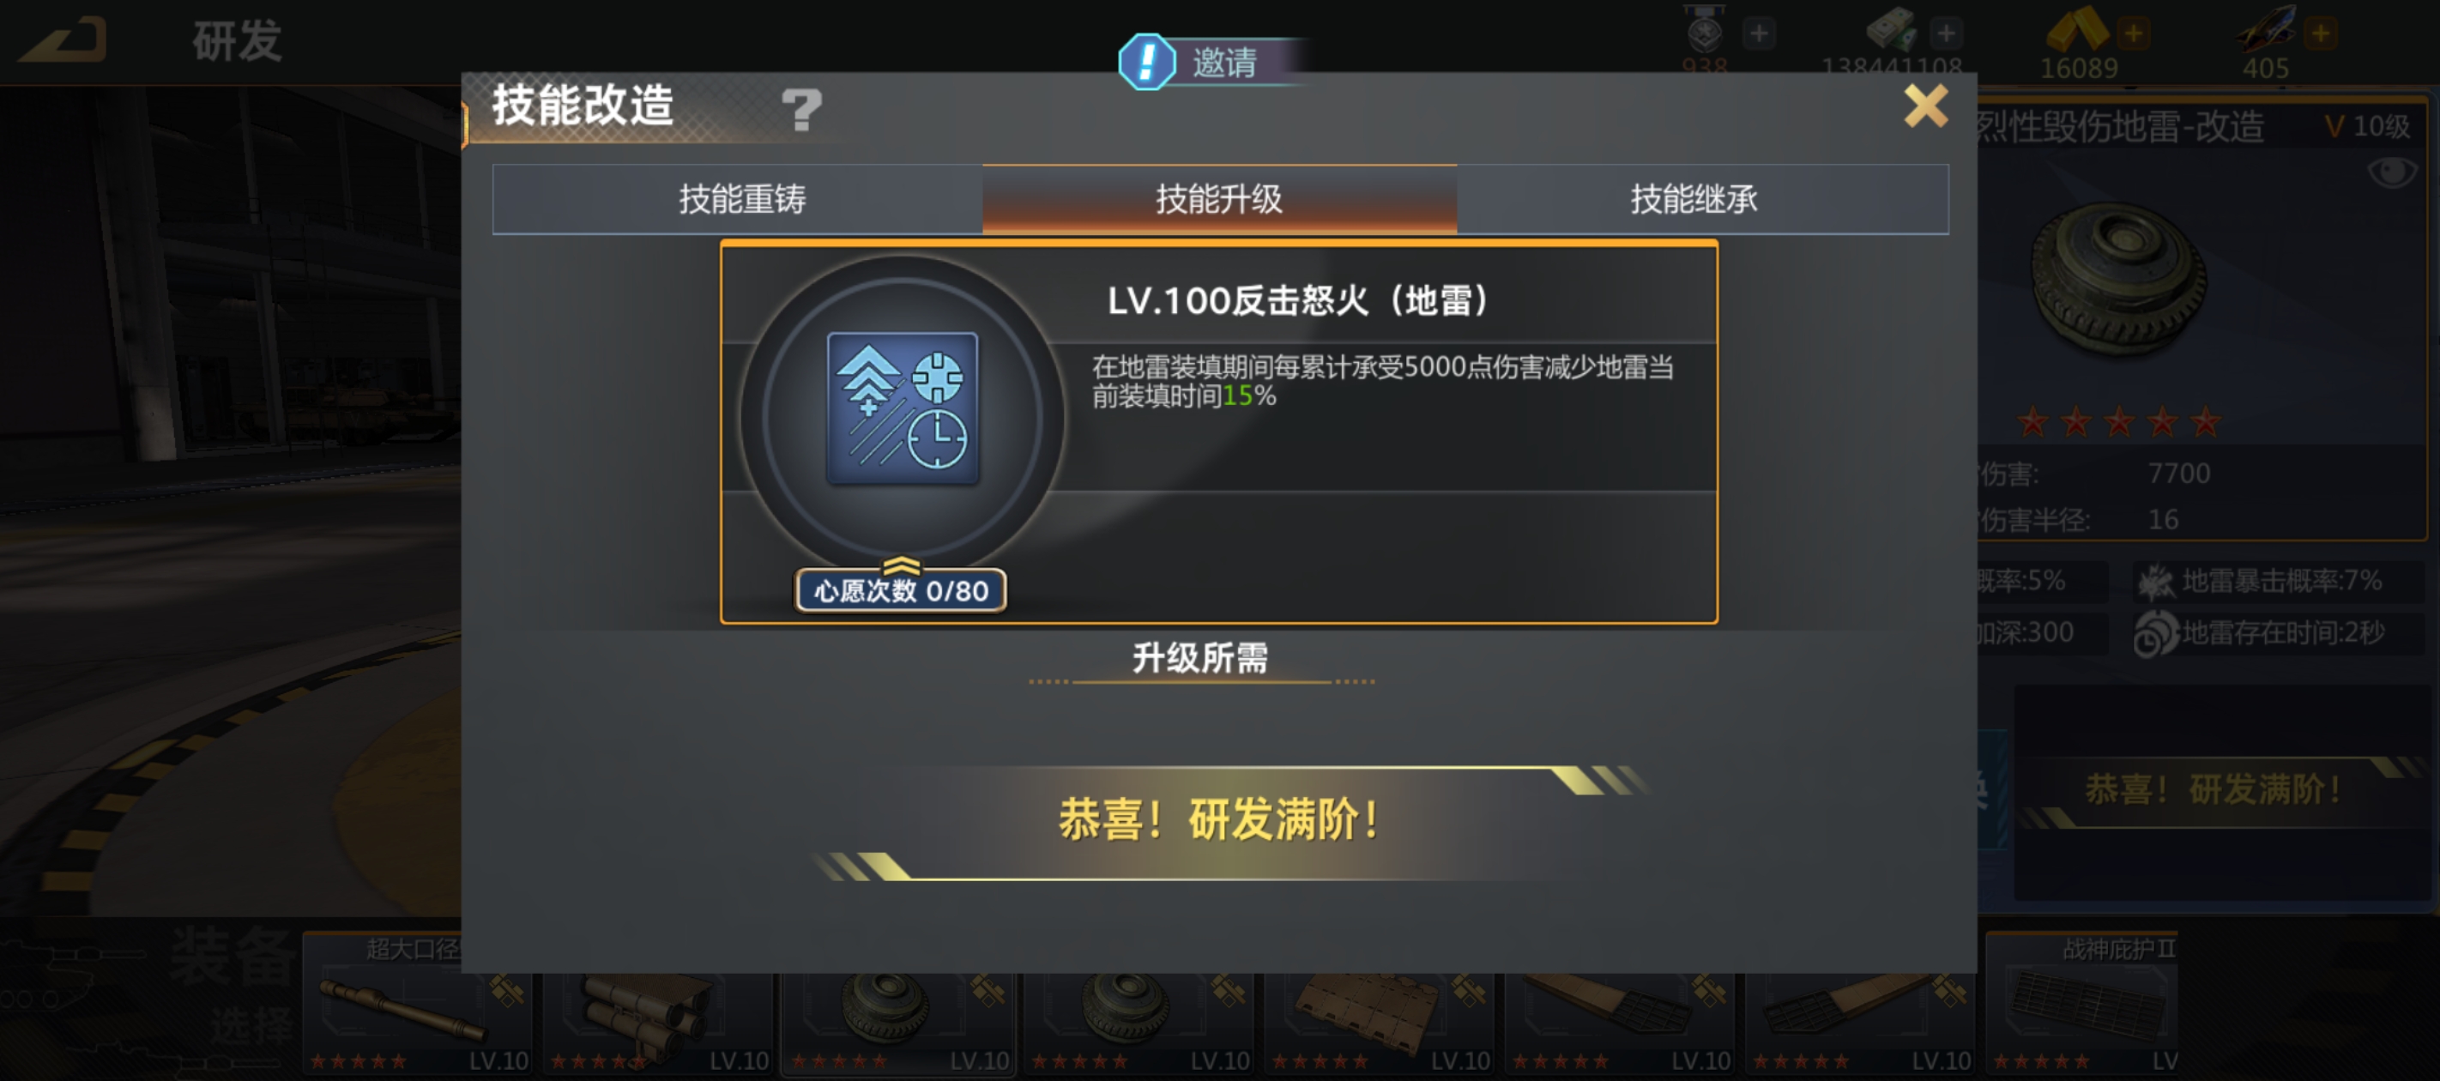Image resolution: width=2440 pixels, height=1081 pixels.
Task: Select the 技能升级 tab
Action: click(x=1219, y=199)
